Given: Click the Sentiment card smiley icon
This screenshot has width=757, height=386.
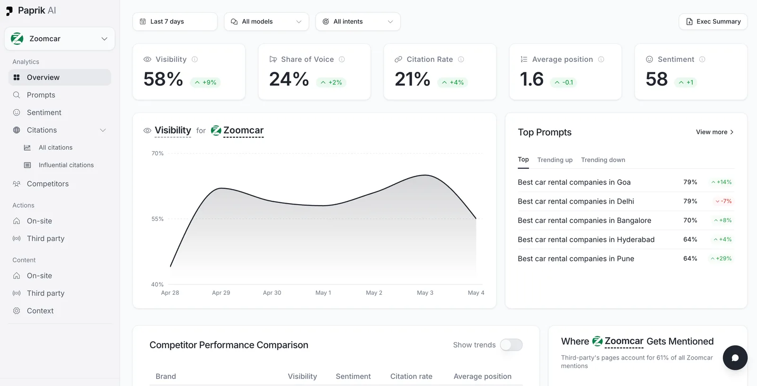Looking at the screenshot, I should click(649, 60).
